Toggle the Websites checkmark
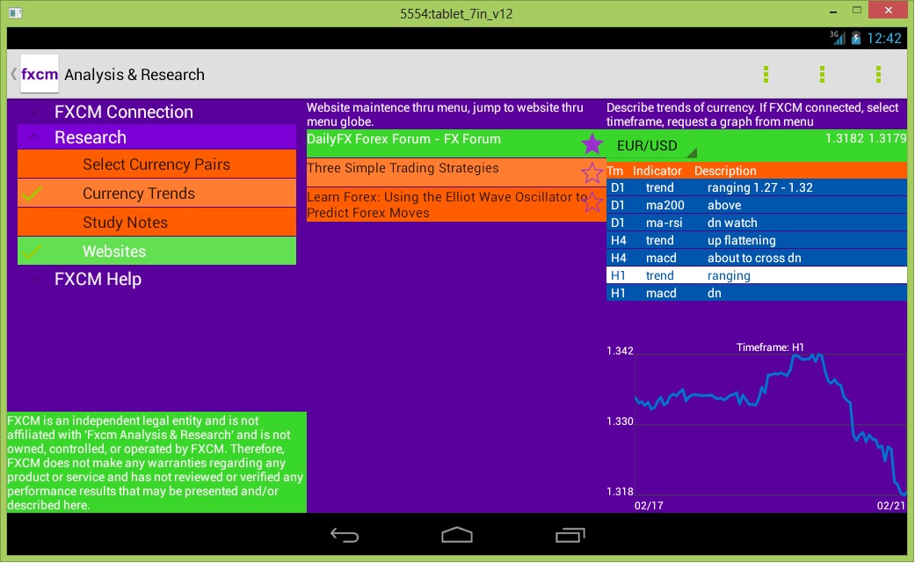Screen dimensions: 915x563 coord(31,251)
